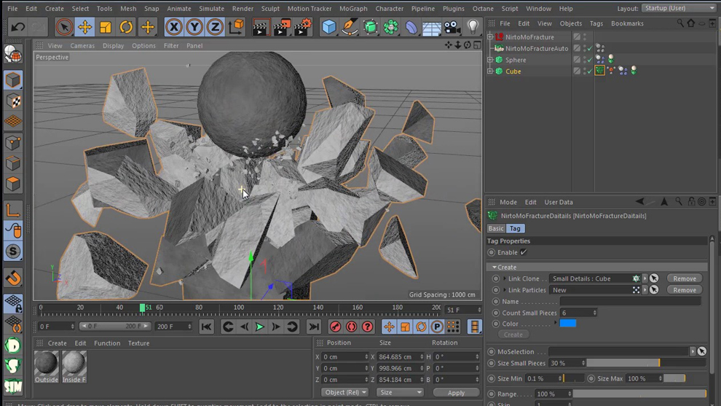Go to end of animation

314,327
